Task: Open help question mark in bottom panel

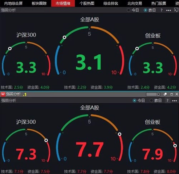Action: 168,100
